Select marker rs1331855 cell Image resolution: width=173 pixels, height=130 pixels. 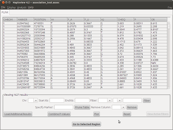(25, 48)
